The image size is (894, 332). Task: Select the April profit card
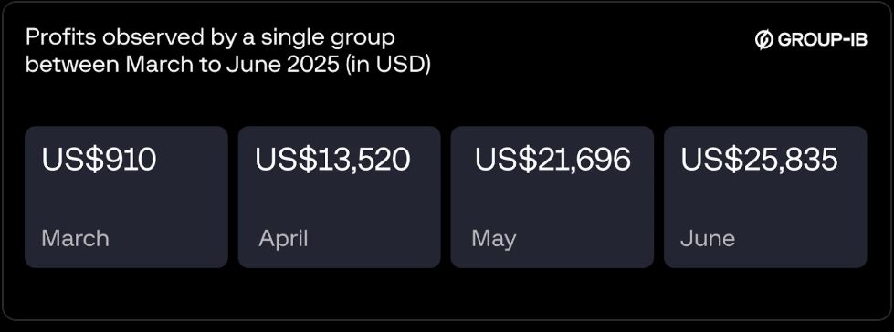pyautogui.click(x=339, y=197)
